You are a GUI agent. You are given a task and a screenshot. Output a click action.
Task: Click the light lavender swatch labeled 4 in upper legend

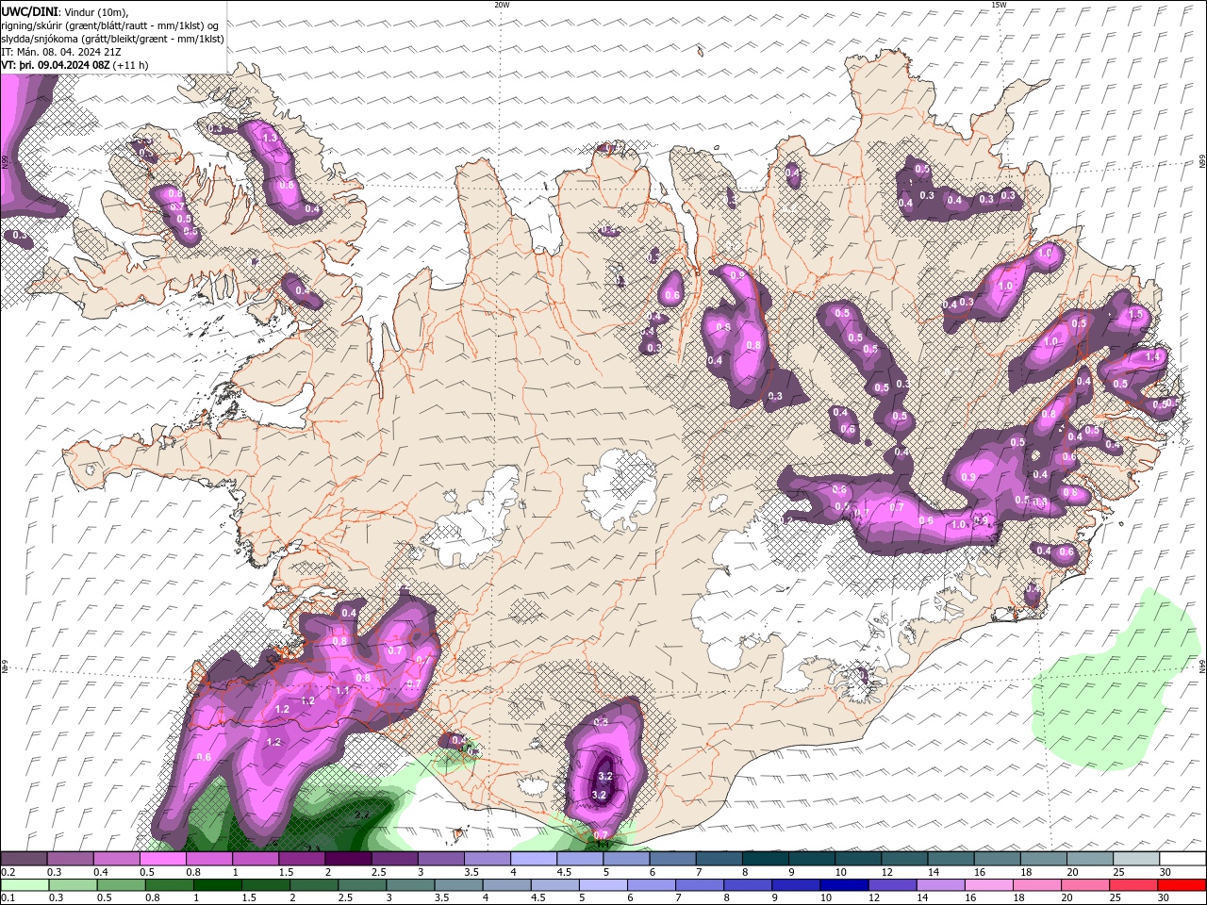pos(534,859)
